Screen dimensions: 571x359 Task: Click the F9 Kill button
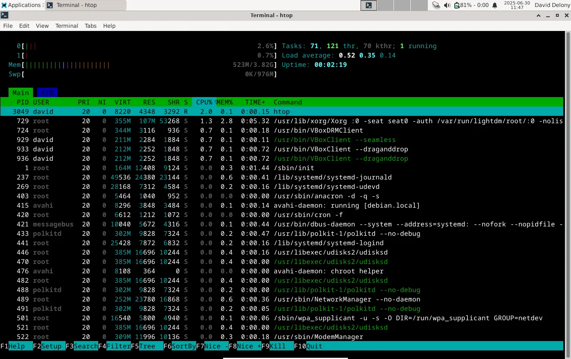pyautogui.click(x=277, y=346)
